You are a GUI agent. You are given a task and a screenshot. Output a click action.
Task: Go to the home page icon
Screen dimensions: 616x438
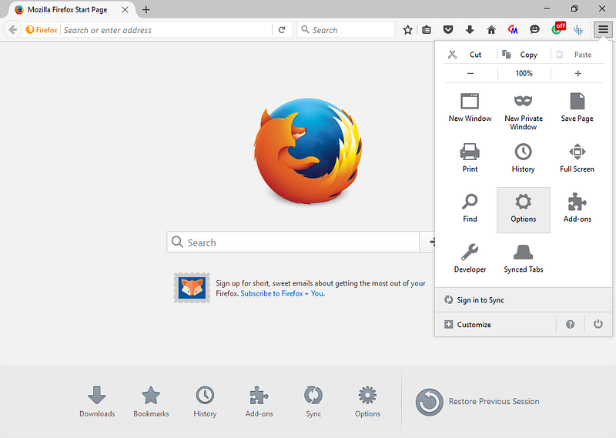coord(491,30)
